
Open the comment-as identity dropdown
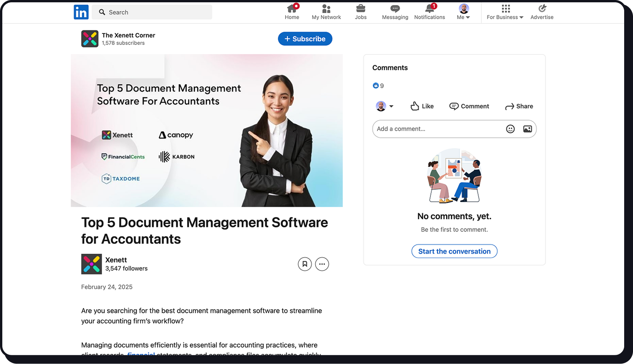tap(385, 106)
